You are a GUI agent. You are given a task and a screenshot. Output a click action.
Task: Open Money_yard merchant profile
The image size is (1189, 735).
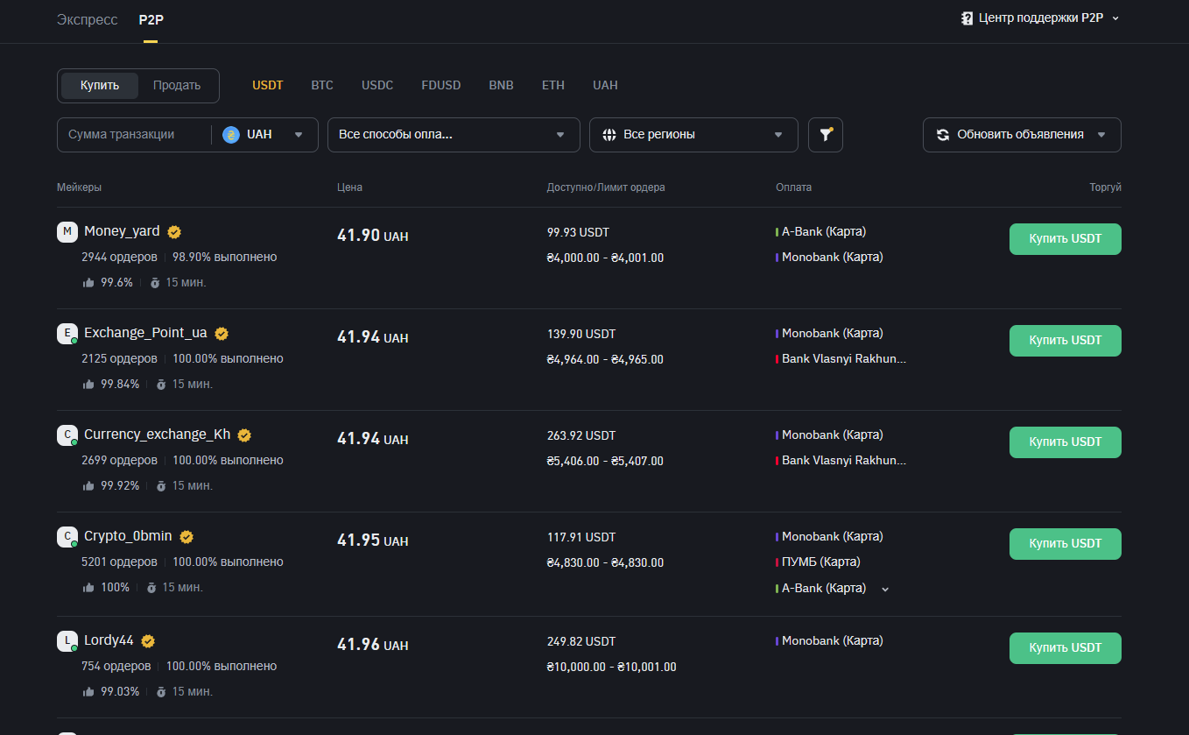pyautogui.click(x=122, y=231)
